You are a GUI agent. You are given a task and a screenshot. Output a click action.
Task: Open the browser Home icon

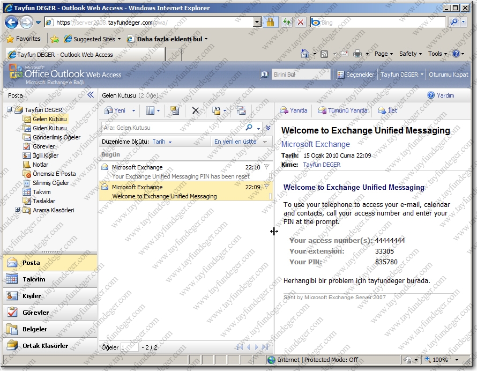304,54
